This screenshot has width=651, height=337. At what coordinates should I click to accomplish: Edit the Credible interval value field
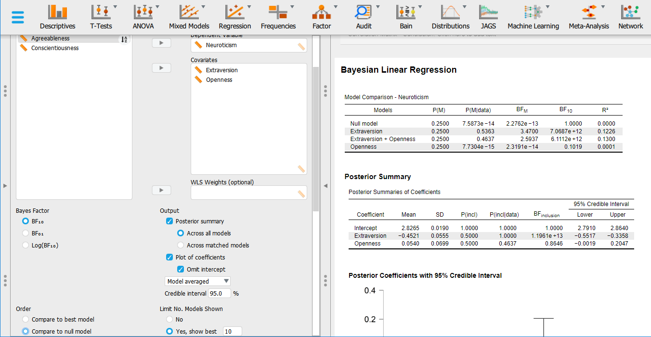(220, 293)
